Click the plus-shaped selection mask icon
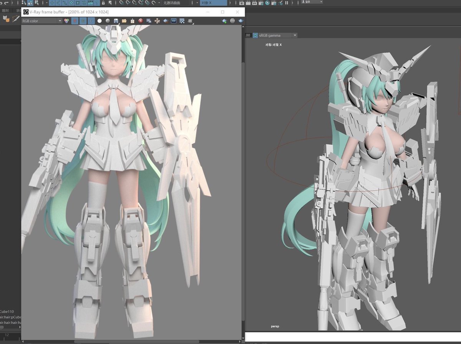This screenshot has height=344, width=461. (x=52, y=3)
